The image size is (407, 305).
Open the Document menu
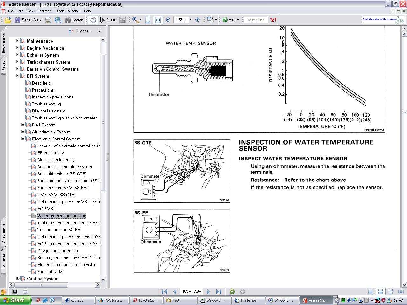point(45,11)
